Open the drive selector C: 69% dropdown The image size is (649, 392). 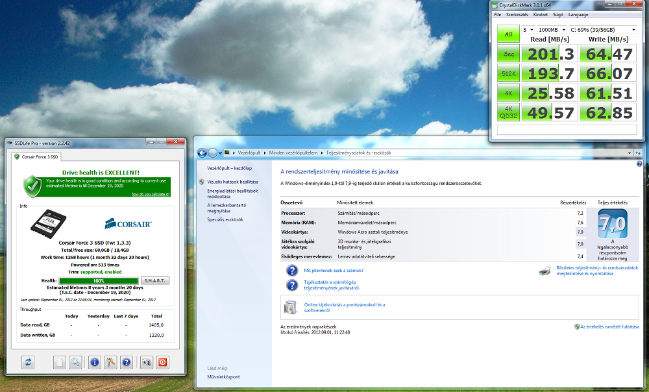[x=603, y=30]
